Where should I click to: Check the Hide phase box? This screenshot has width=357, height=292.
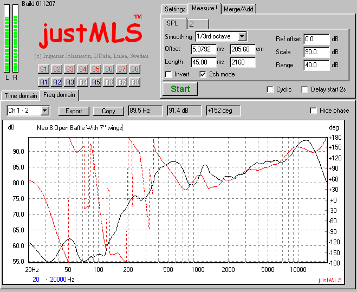(313, 111)
